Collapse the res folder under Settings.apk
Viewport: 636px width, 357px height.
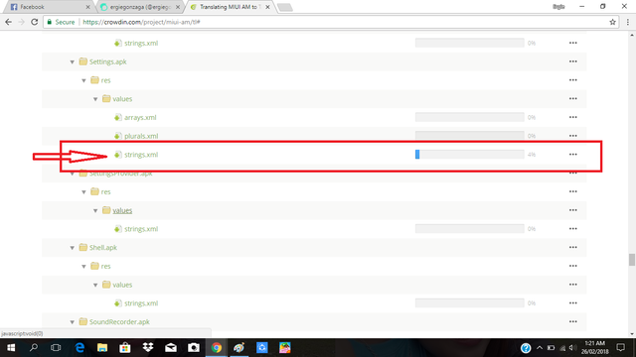[83, 80]
